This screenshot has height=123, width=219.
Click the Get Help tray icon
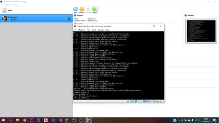[x=175, y=120]
